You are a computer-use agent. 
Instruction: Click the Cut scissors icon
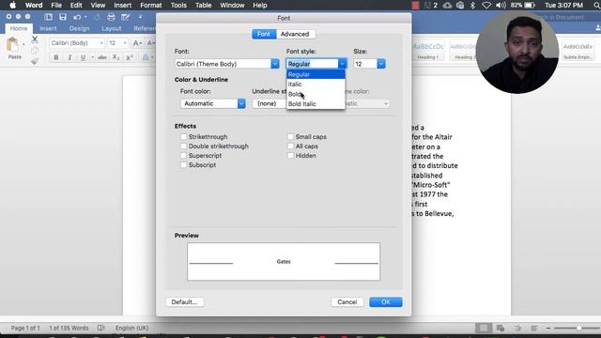tap(35, 39)
